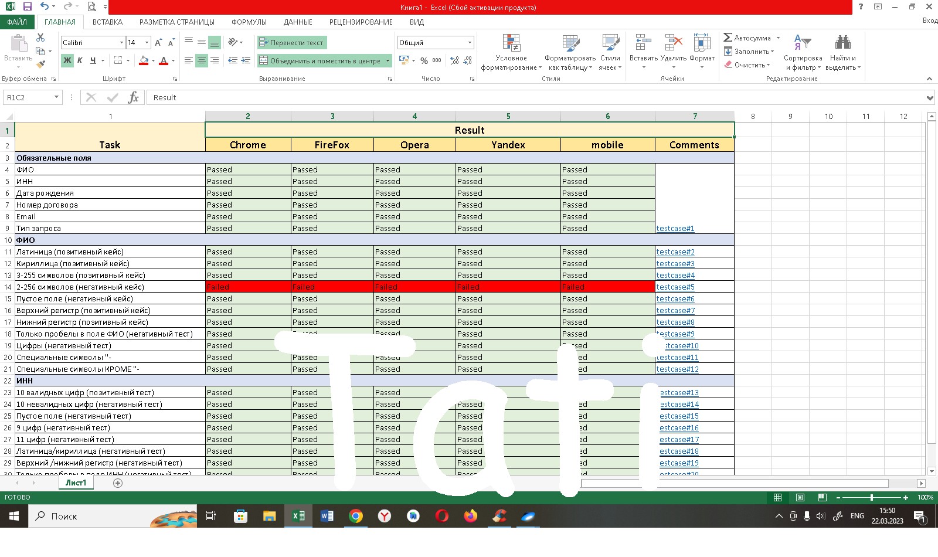
Task: Increase font size with the large A
Action: click(x=158, y=42)
